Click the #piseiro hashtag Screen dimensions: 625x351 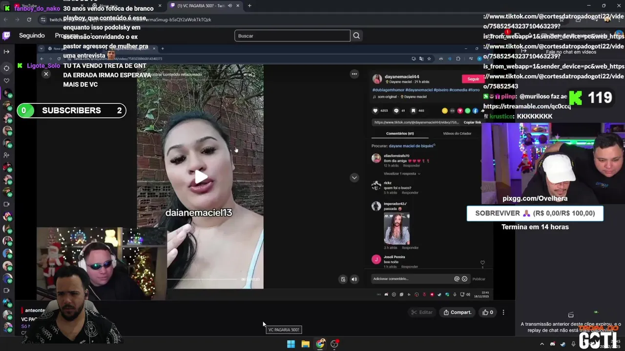coord(442,90)
